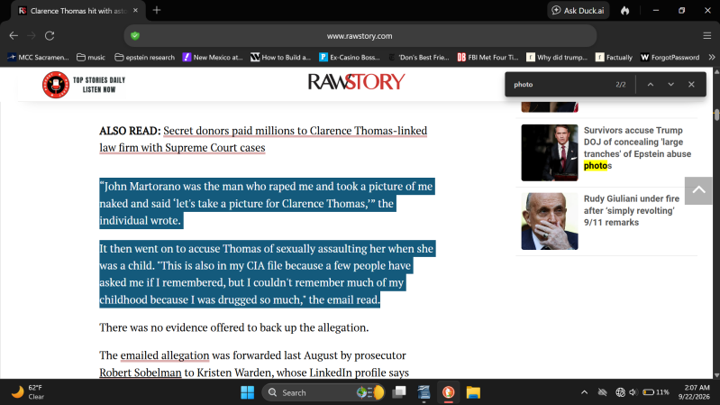This screenshot has height=405, width=720.
Task: Open the browser hamburger menu
Action: (x=707, y=36)
